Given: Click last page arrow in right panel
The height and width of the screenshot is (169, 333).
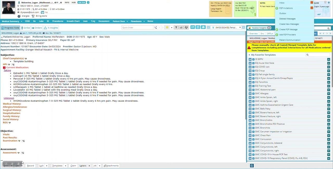Looking at the screenshot, I should 330,34.
